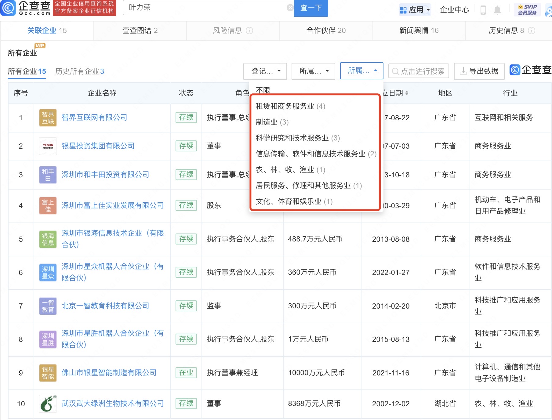Clear the search field with the X icon
The height and width of the screenshot is (420, 552).
tap(290, 8)
